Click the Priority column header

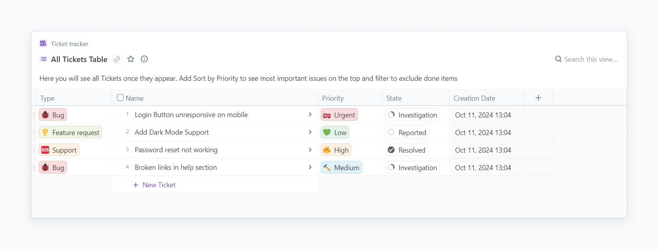[x=333, y=98]
